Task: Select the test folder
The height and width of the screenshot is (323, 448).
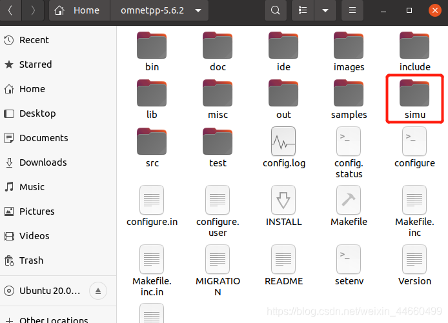Action: (218, 148)
